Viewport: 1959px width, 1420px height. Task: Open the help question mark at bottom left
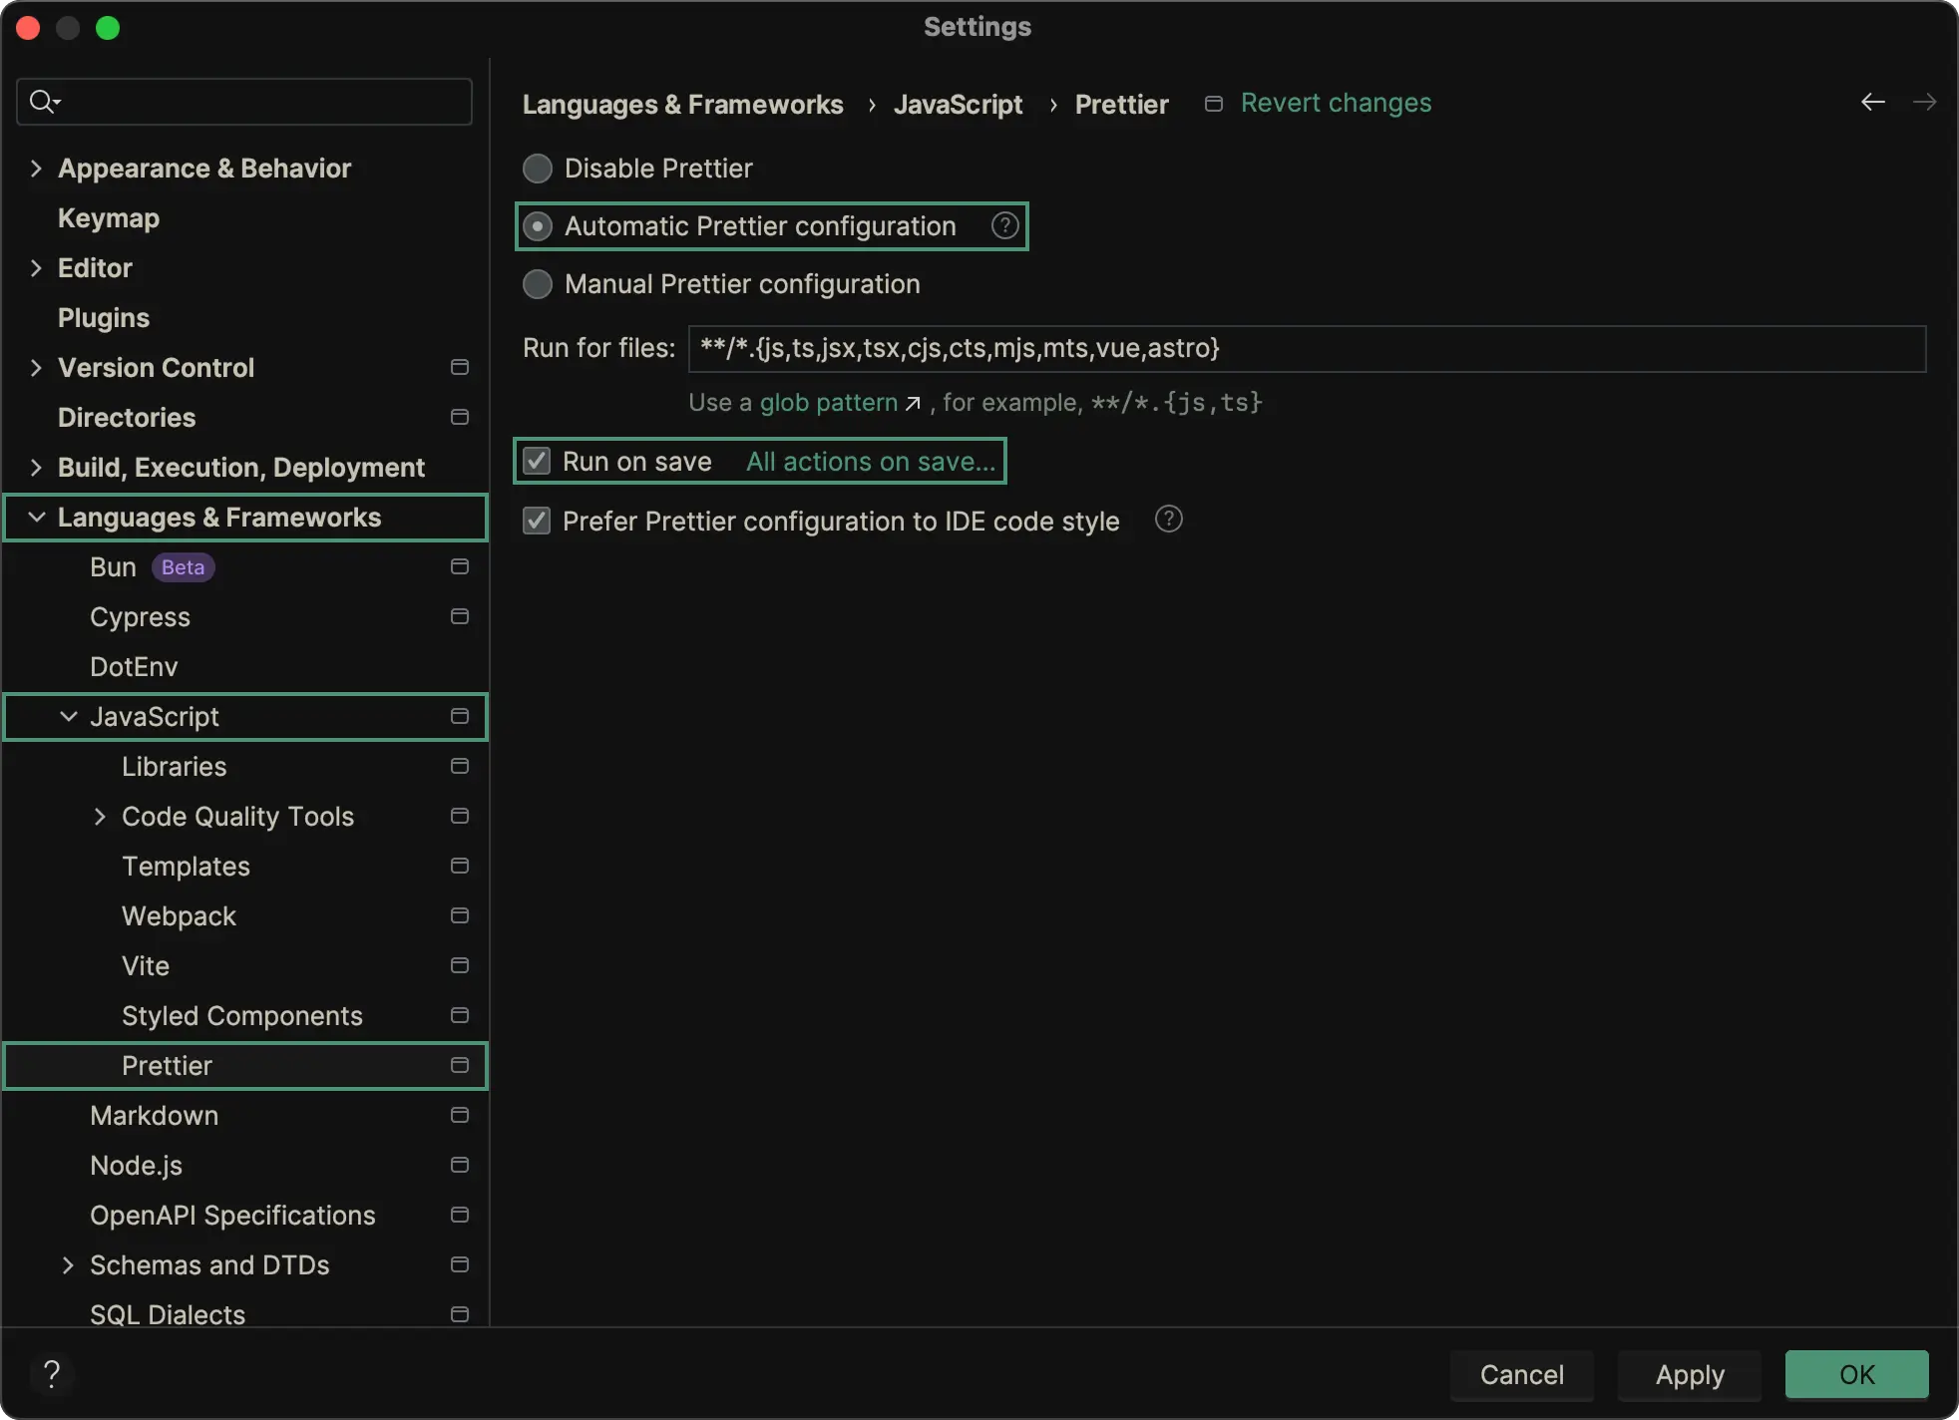[x=52, y=1374]
